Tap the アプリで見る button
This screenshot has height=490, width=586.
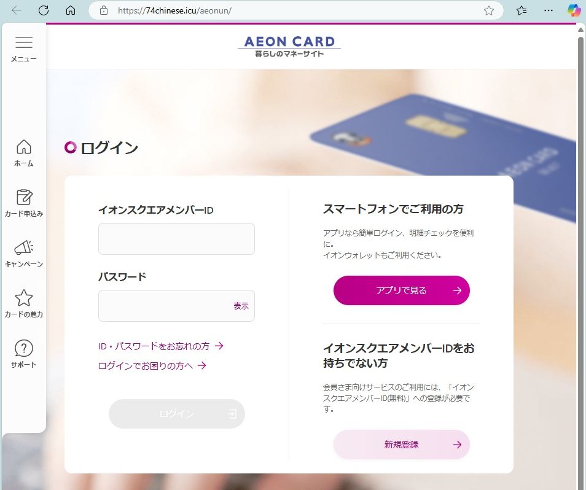(401, 290)
